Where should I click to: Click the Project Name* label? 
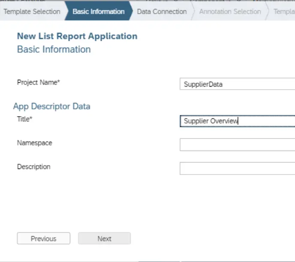(x=38, y=82)
